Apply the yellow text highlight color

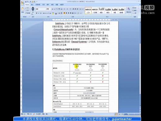[53, 13]
